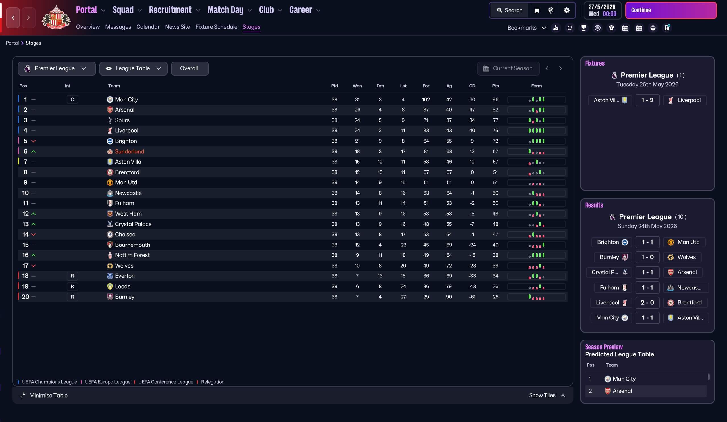Open Sunderland team link in table
This screenshot has height=422, width=727.
point(129,151)
